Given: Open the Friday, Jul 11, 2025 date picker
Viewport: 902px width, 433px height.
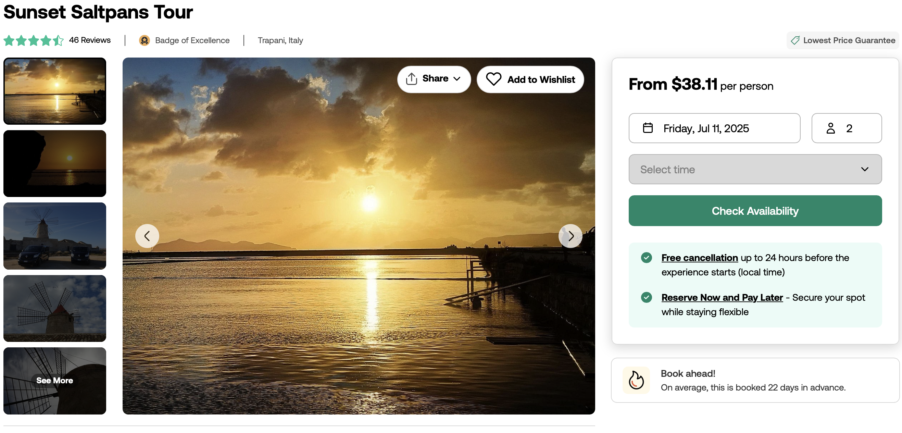Looking at the screenshot, I should click(x=714, y=128).
